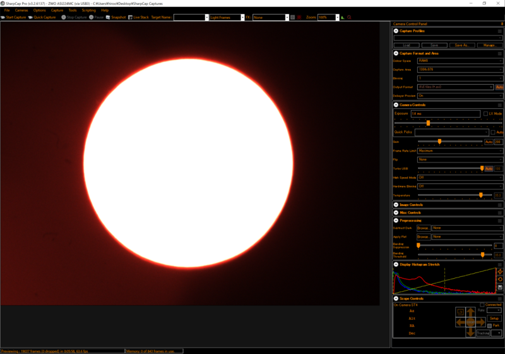Open the Capture Profiles hamburger menu
Viewport: 505px width, 354px height.
click(x=500, y=31)
